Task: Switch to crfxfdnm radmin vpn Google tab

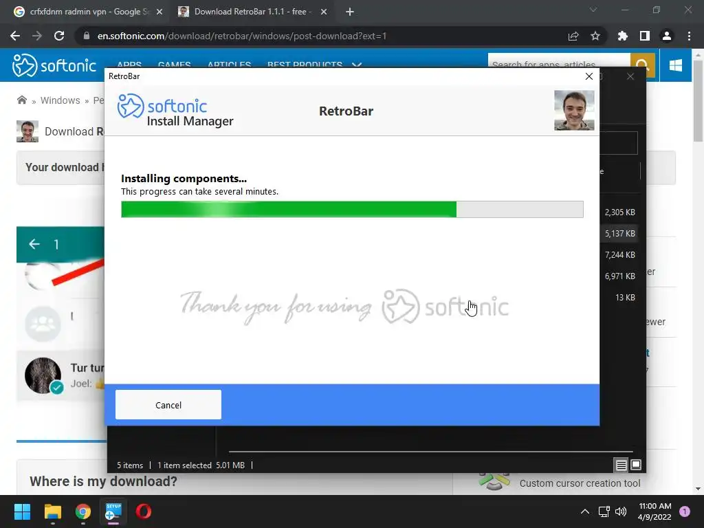Action: pyautogui.click(x=88, y=12)
